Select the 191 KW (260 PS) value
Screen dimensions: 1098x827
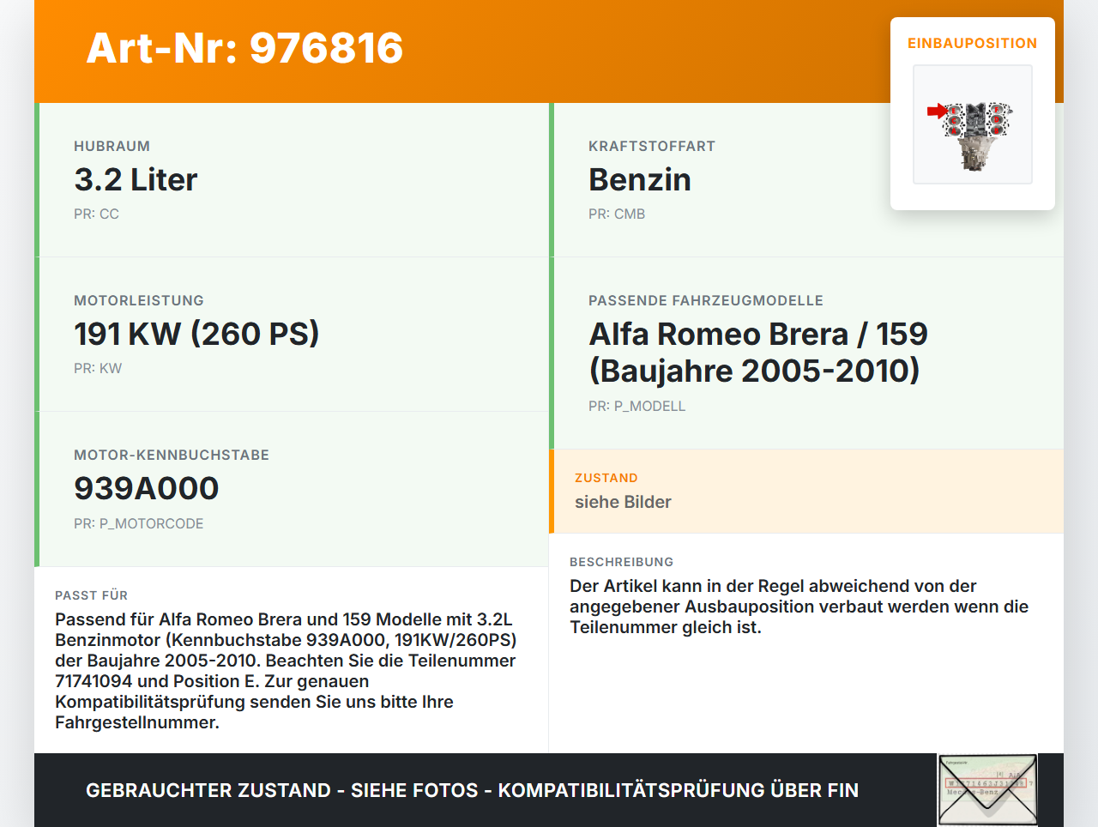point(196,334)
